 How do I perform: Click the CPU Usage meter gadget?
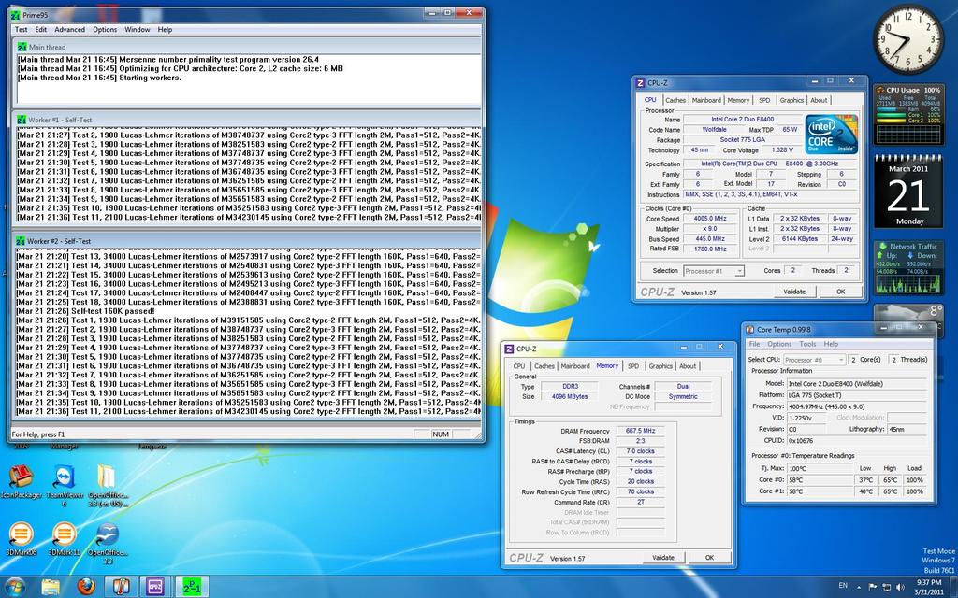[908, 114]
